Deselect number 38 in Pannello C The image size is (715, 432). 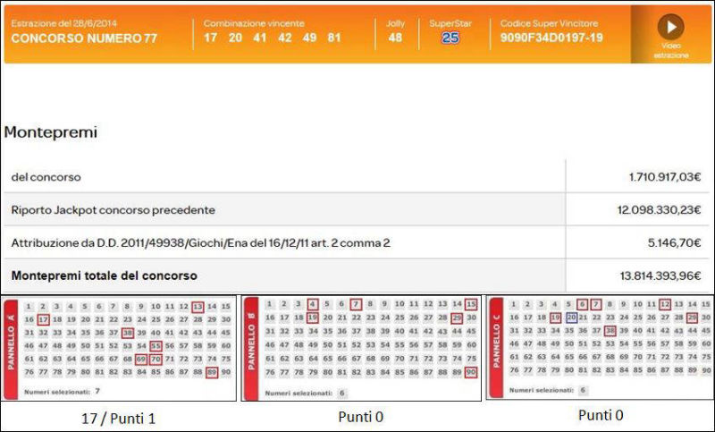click(x=610, y=330)
